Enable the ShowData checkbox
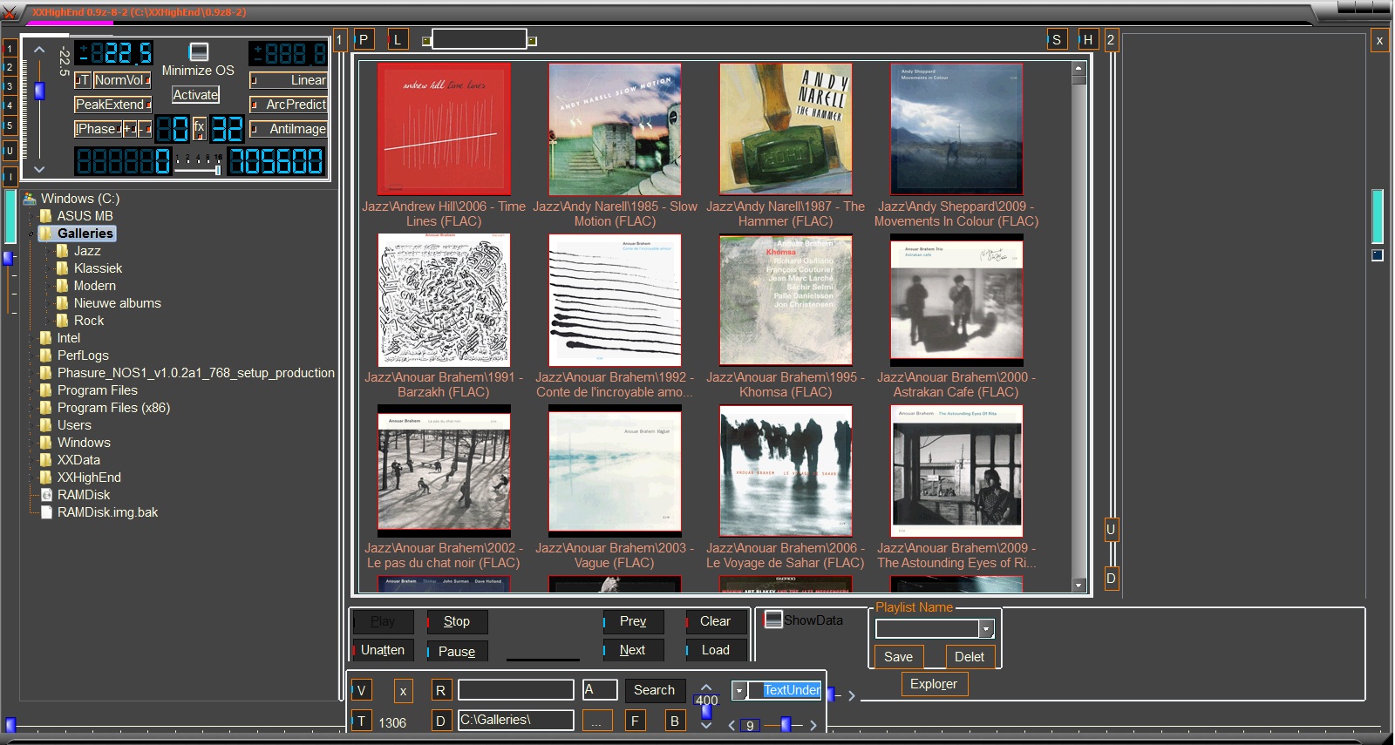1395x745 pixels. (x=772, y=620)
